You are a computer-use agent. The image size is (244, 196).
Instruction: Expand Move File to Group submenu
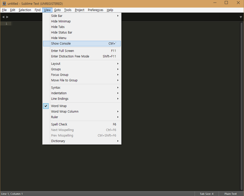tap(82, 80)
